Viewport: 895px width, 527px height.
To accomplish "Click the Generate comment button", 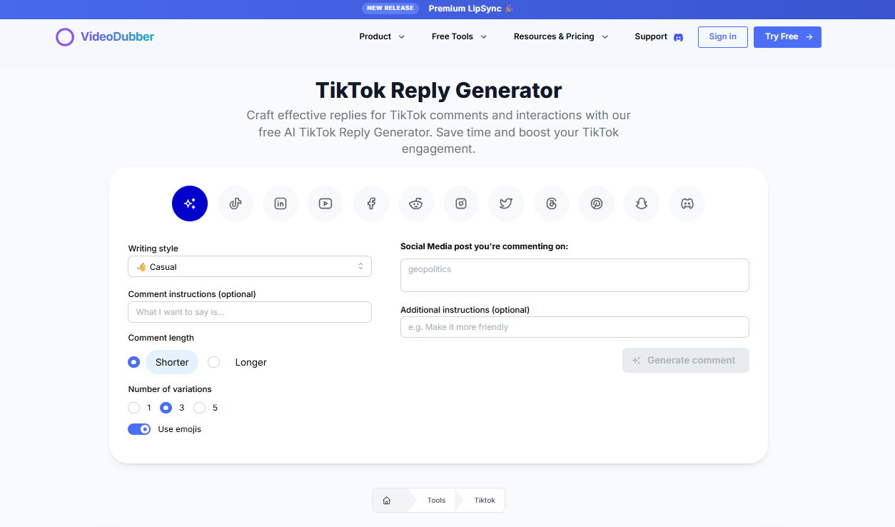I will [686, 360].
